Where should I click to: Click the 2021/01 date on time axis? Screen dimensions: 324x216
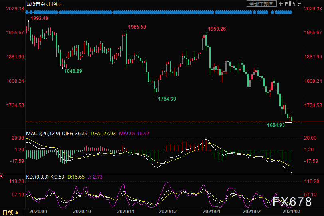point(211,212)
